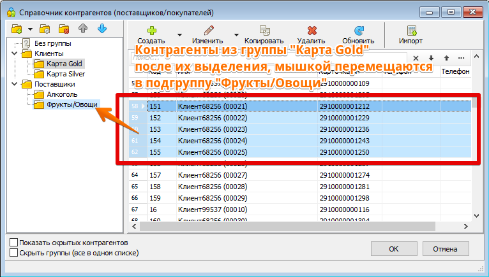The image size is (489, 277).
Task: Click the Отмена button
Action: coord(446,249)
